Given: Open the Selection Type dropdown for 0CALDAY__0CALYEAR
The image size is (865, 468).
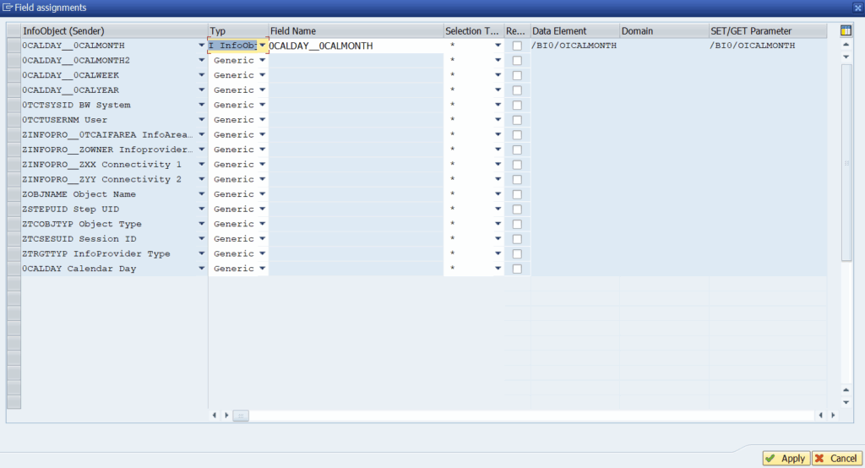Looking at the screenshot, I should pos(498,90).
